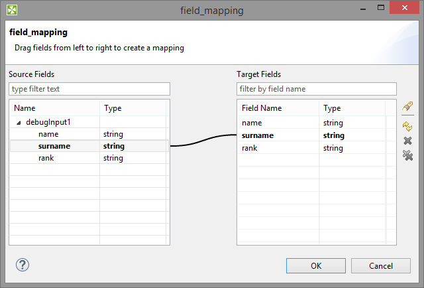Click the pencil edit icon beside Target Fields
The image size is (424, 288).
pyautogui.click(x=407, y=107)
